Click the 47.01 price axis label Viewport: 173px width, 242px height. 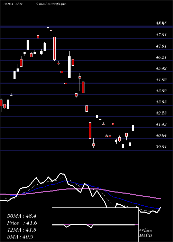pyautogui.click(x=161, y=46)
